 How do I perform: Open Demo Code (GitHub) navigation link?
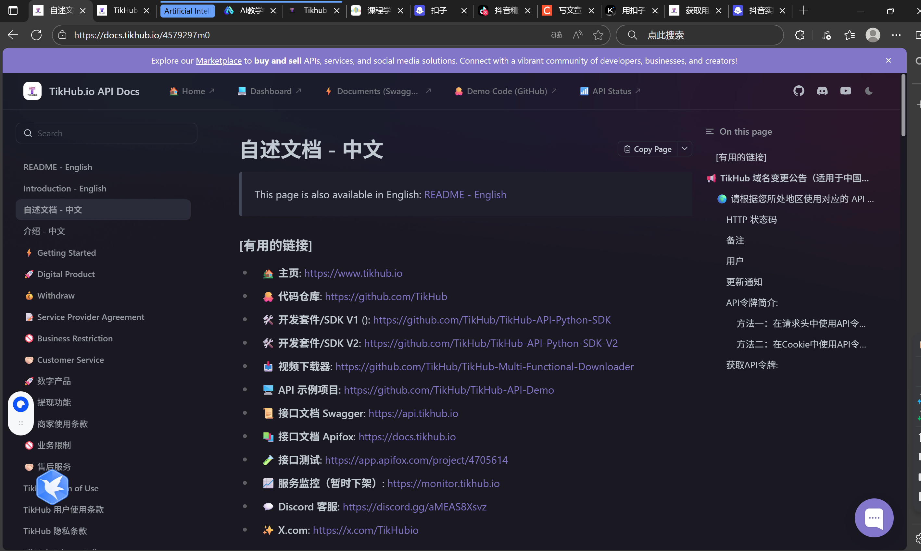[x=505, y=91]
